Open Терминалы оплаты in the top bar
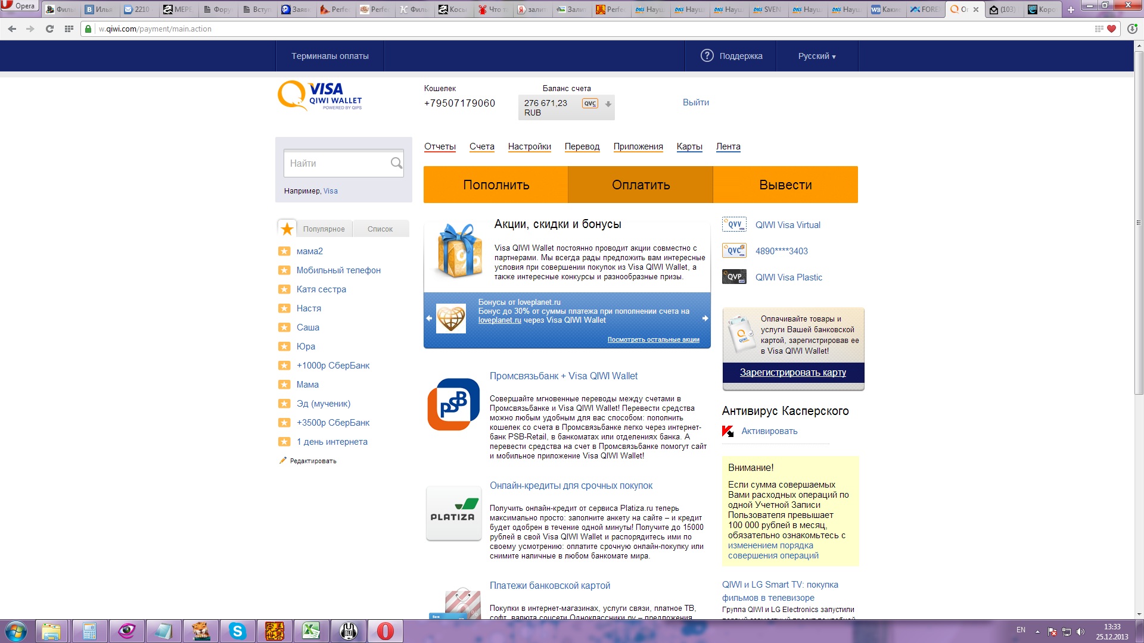The image size is (1144, 643). (x=329, y=56)
